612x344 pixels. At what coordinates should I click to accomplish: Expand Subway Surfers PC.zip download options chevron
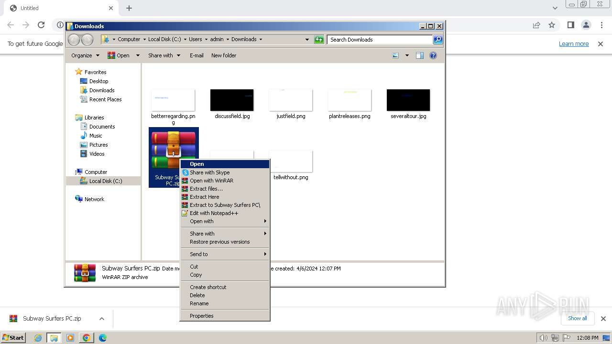[x=101, y=319]
